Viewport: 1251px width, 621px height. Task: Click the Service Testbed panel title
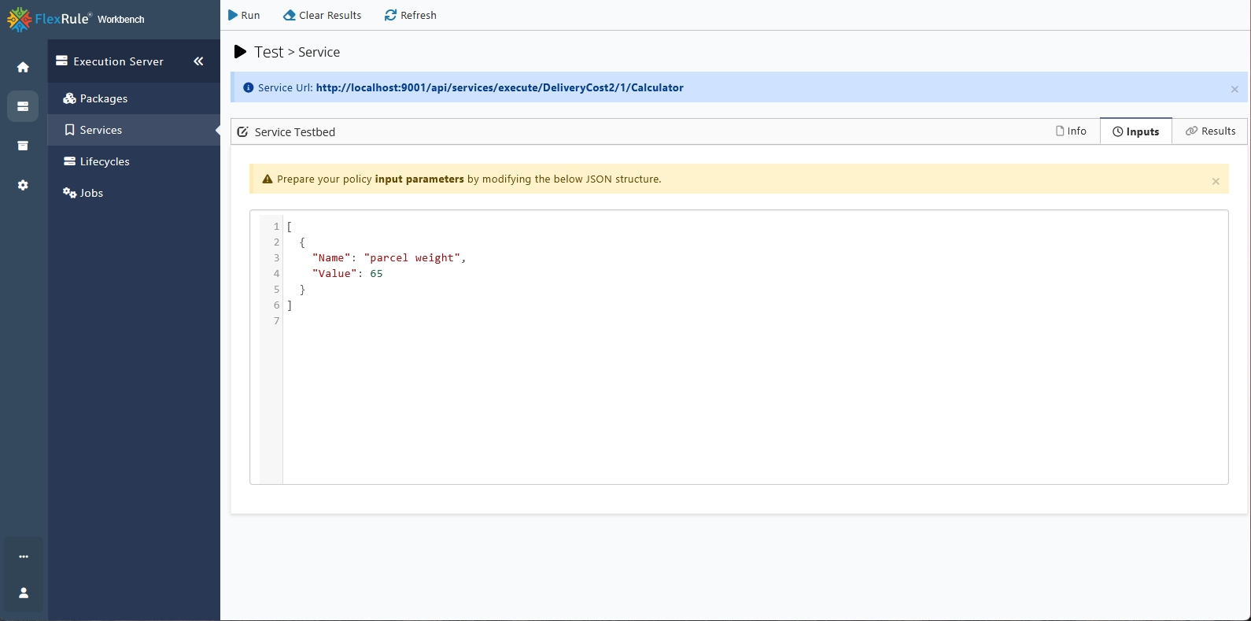(295, 132)
